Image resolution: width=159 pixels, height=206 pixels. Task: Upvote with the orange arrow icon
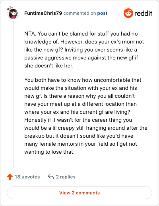[x=10, y=177]
